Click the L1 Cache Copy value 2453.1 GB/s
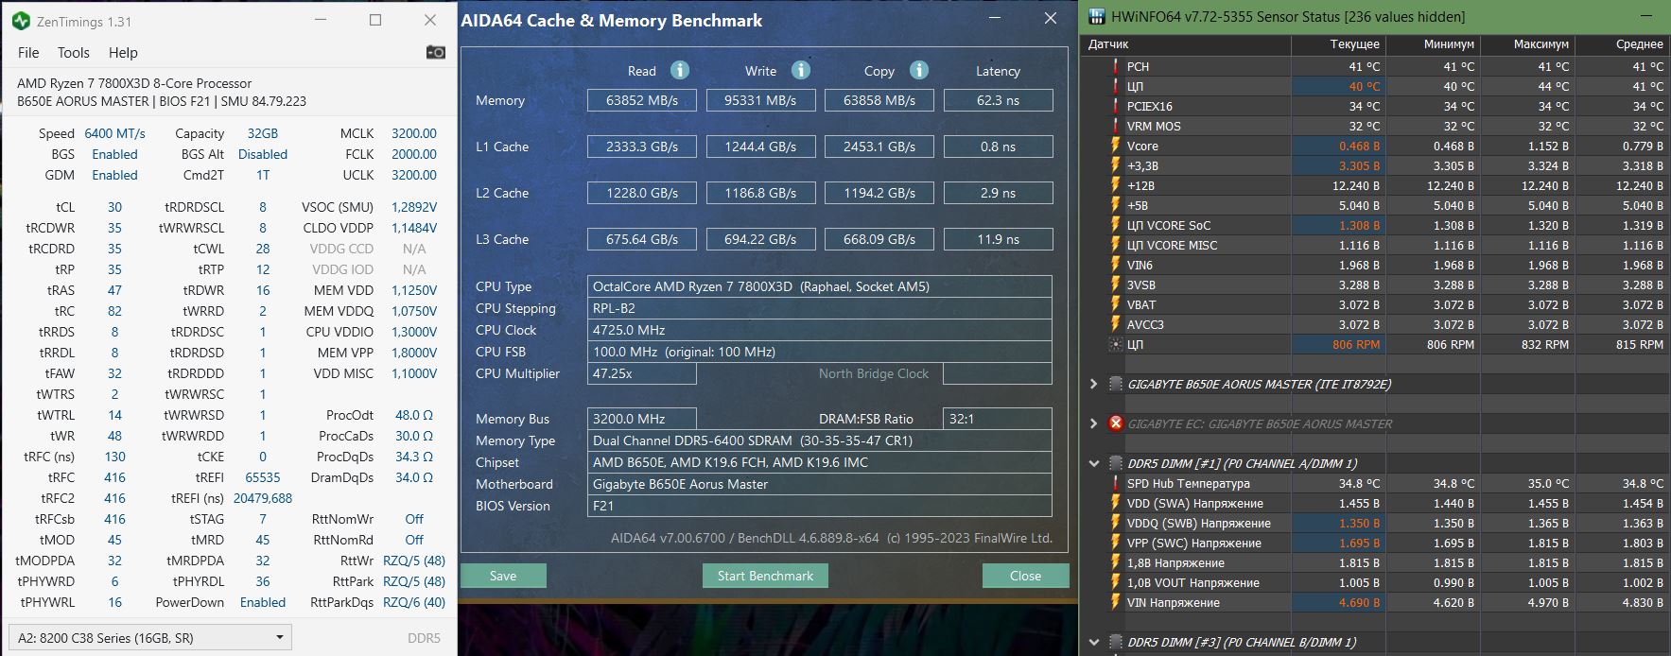 tap(879, 147)
